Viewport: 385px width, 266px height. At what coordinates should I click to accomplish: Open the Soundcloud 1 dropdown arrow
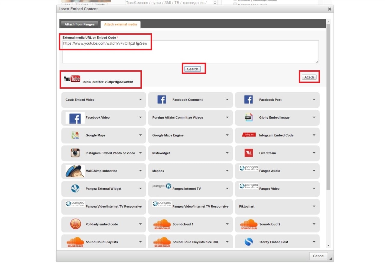[x=227, y=224]
